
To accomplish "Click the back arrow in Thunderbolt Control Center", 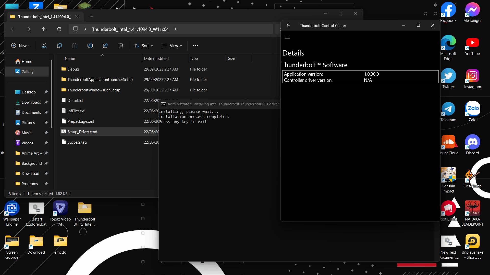I will (288, 25).
